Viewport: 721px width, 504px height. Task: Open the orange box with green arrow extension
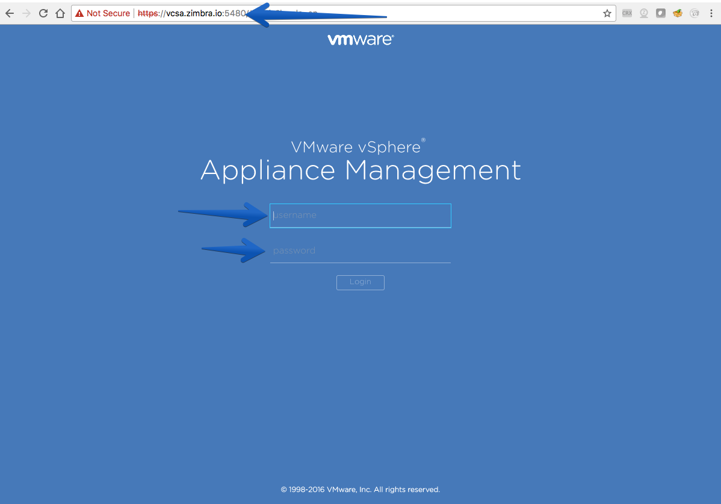677,13
